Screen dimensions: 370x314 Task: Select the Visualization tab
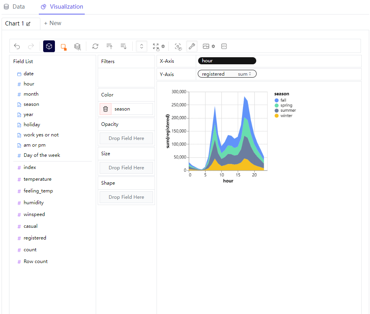pos(62,7)
